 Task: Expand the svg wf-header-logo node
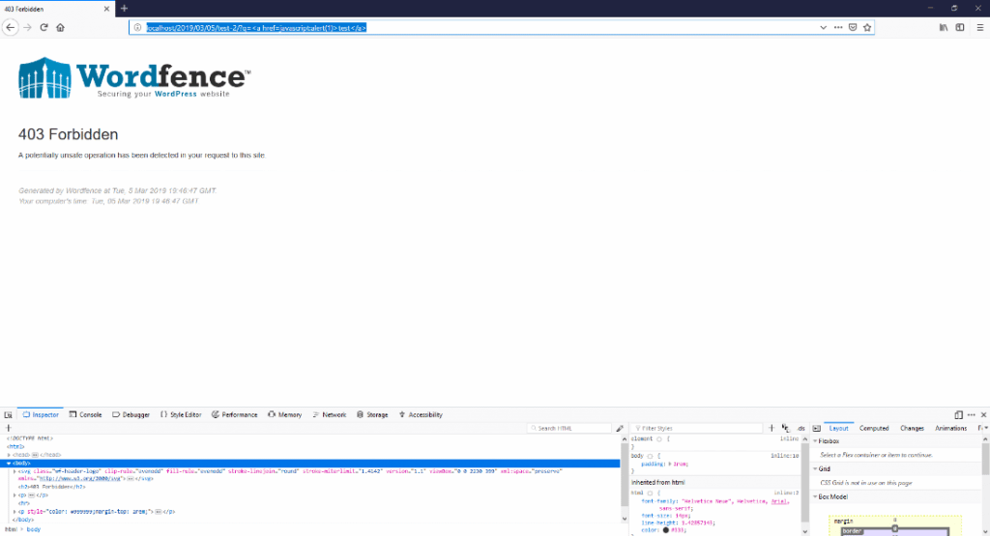[x=15, y=471]
